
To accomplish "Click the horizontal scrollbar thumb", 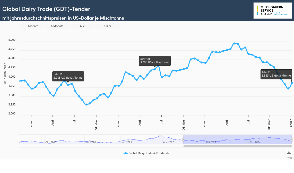I will point(237,146).
